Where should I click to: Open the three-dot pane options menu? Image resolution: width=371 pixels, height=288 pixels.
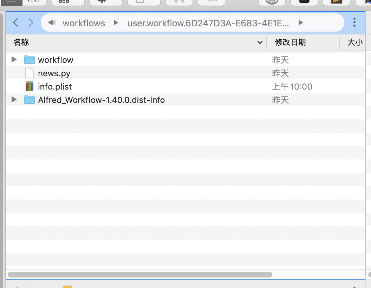tap(354, 22)
